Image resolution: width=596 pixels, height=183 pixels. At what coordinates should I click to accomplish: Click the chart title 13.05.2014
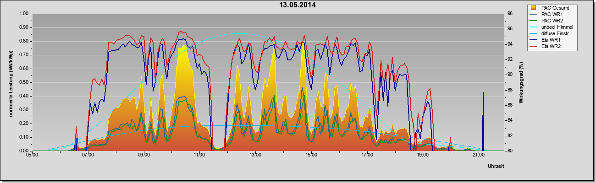click(x=298, y=5)
